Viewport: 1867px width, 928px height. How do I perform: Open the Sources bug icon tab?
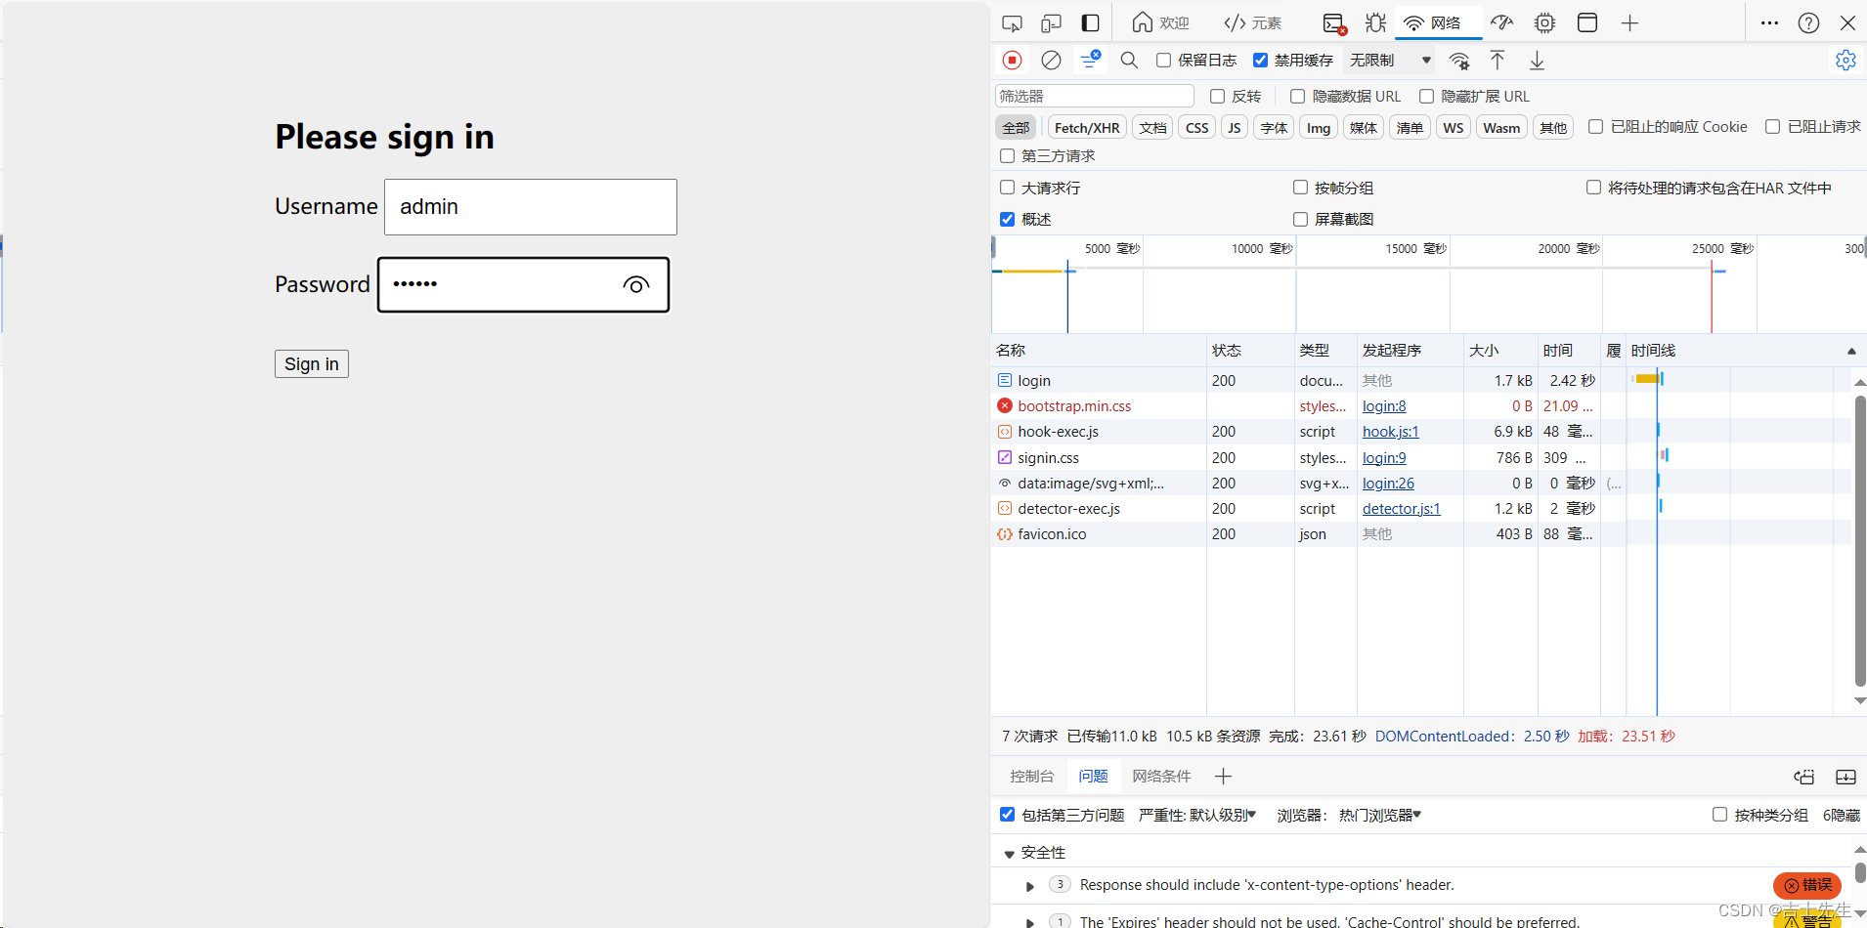click(x=1375, y=22)
